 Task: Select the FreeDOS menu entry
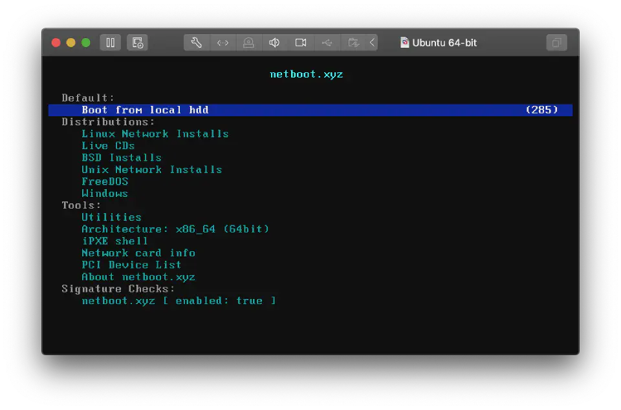tap(105, 181)
